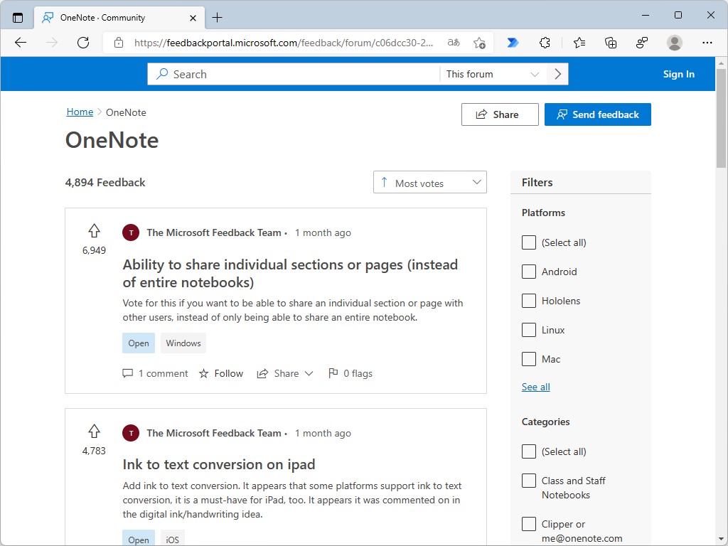Click the scrollbar up arrow

coord(721,63)
